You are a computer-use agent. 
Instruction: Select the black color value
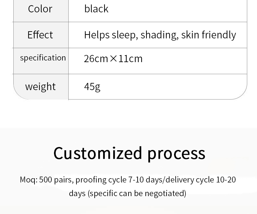[x=96, y=9]
